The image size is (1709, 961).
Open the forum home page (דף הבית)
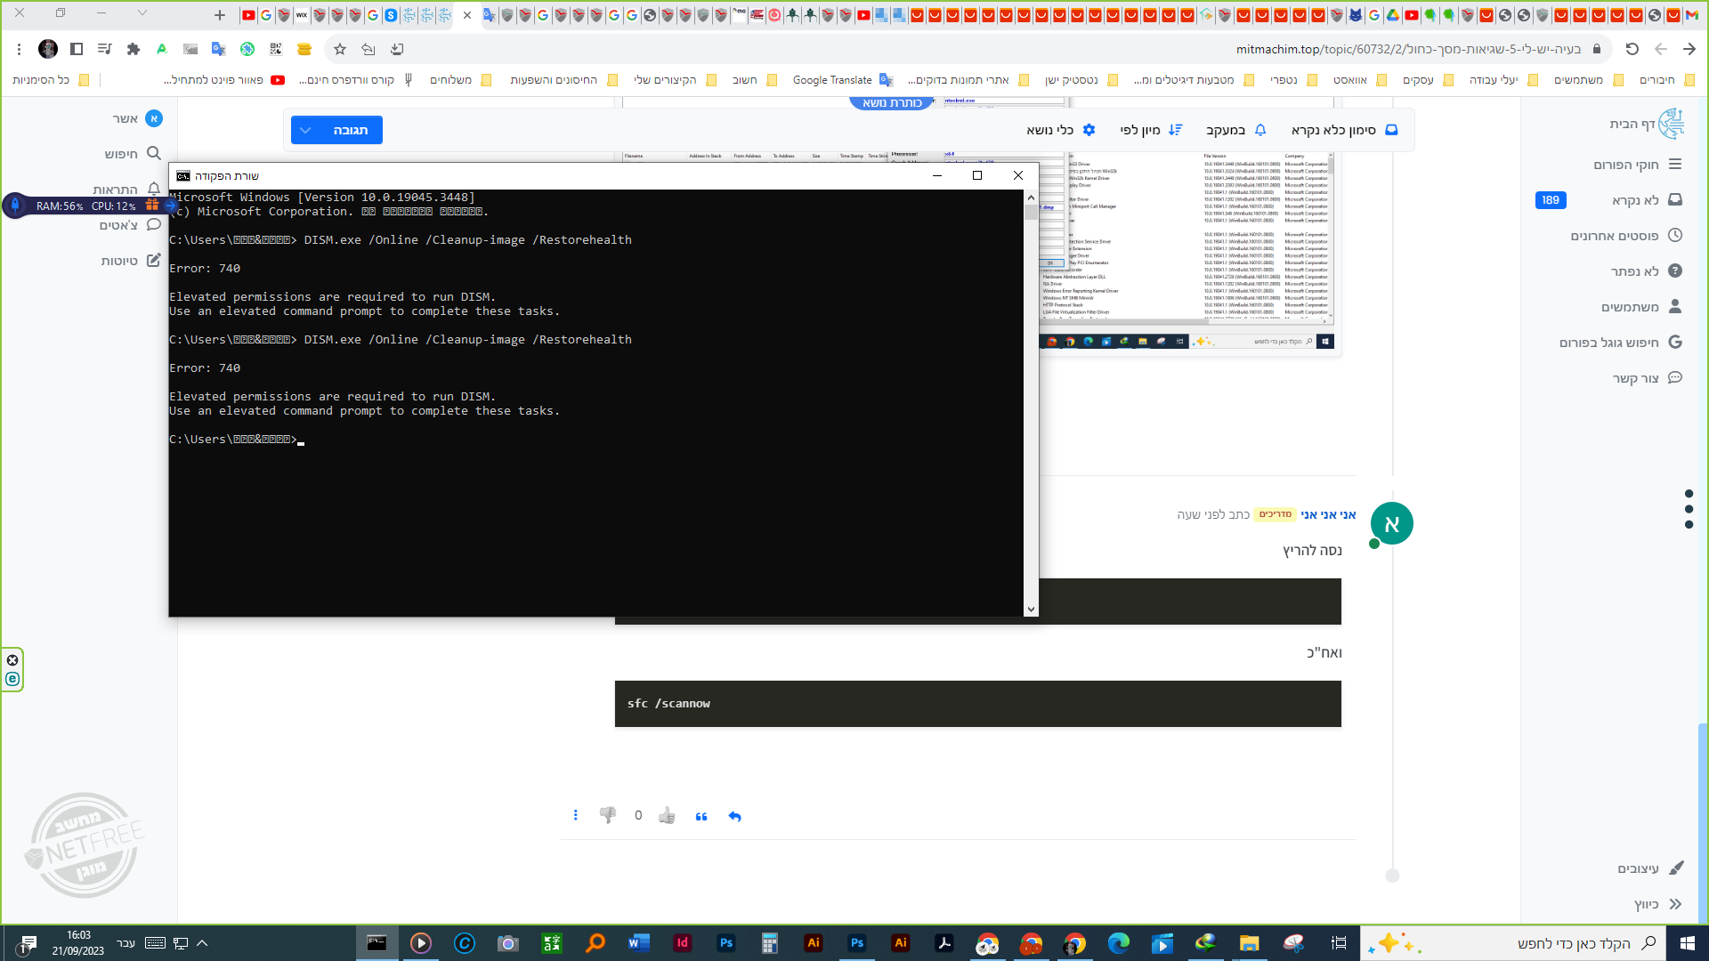click(1646, 124)
